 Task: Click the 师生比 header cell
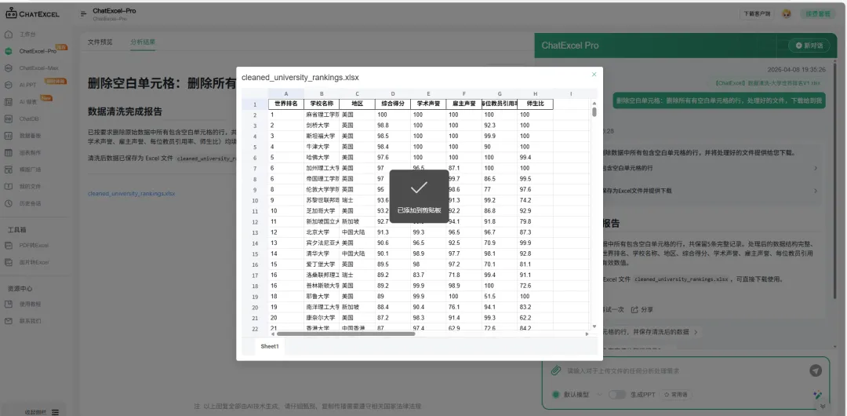tap(536, 104)
